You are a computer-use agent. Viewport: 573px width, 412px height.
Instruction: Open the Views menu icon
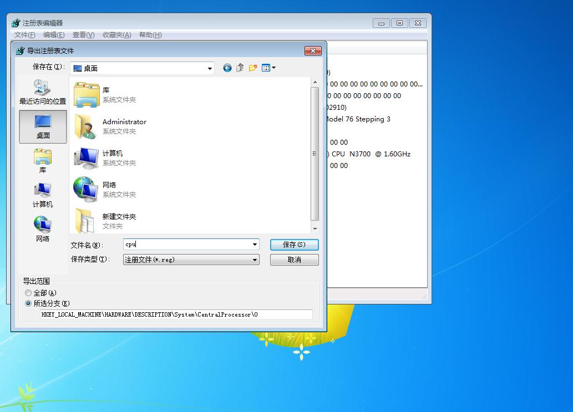tap(267, 67)
